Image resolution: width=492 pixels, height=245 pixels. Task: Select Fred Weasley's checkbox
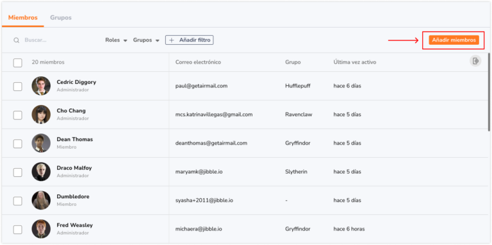click(x=17, y=230)
